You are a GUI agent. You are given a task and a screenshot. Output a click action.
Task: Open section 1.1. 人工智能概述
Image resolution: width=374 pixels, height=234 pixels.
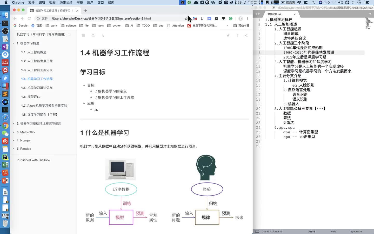tap(34, 52)
